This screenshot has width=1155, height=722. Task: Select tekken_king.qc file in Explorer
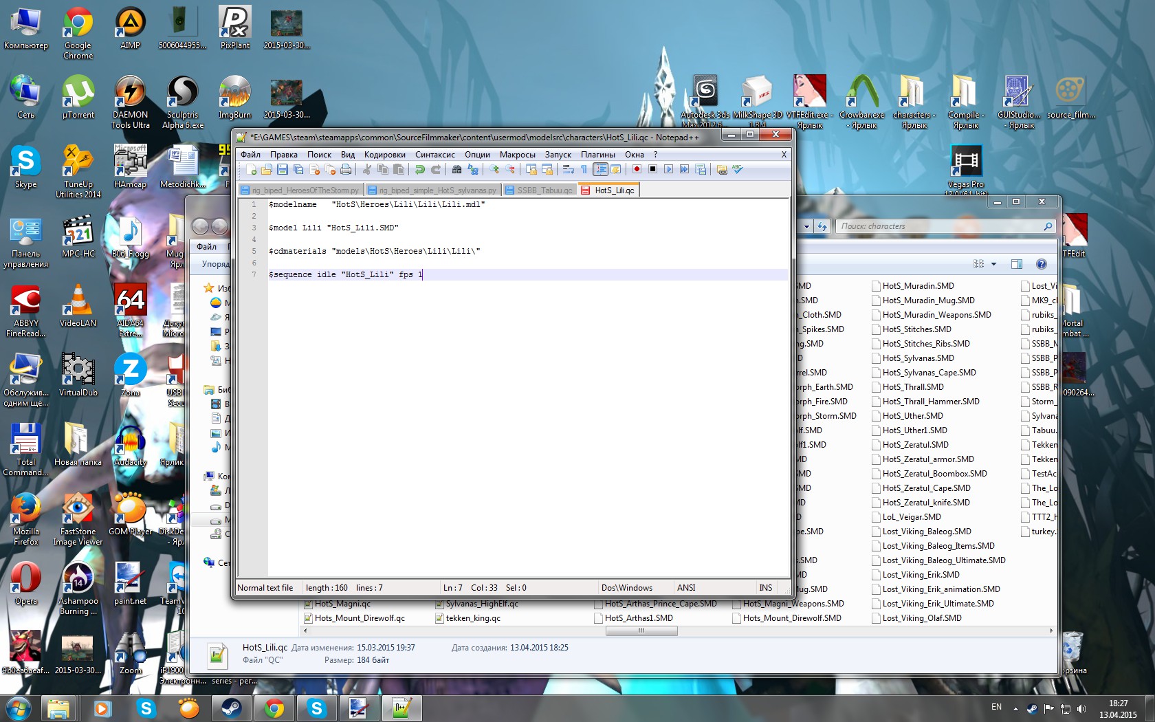pyautogui.click(x=468, y=618)
